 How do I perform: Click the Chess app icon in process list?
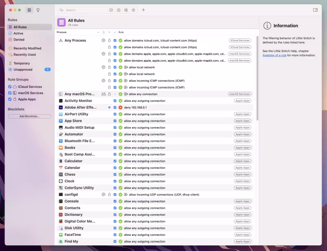[60, 175]
